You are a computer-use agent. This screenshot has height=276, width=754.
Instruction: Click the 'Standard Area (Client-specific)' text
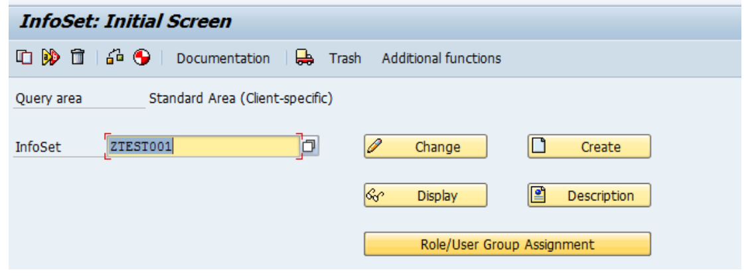pyautogui.click(x=240, y=99)
